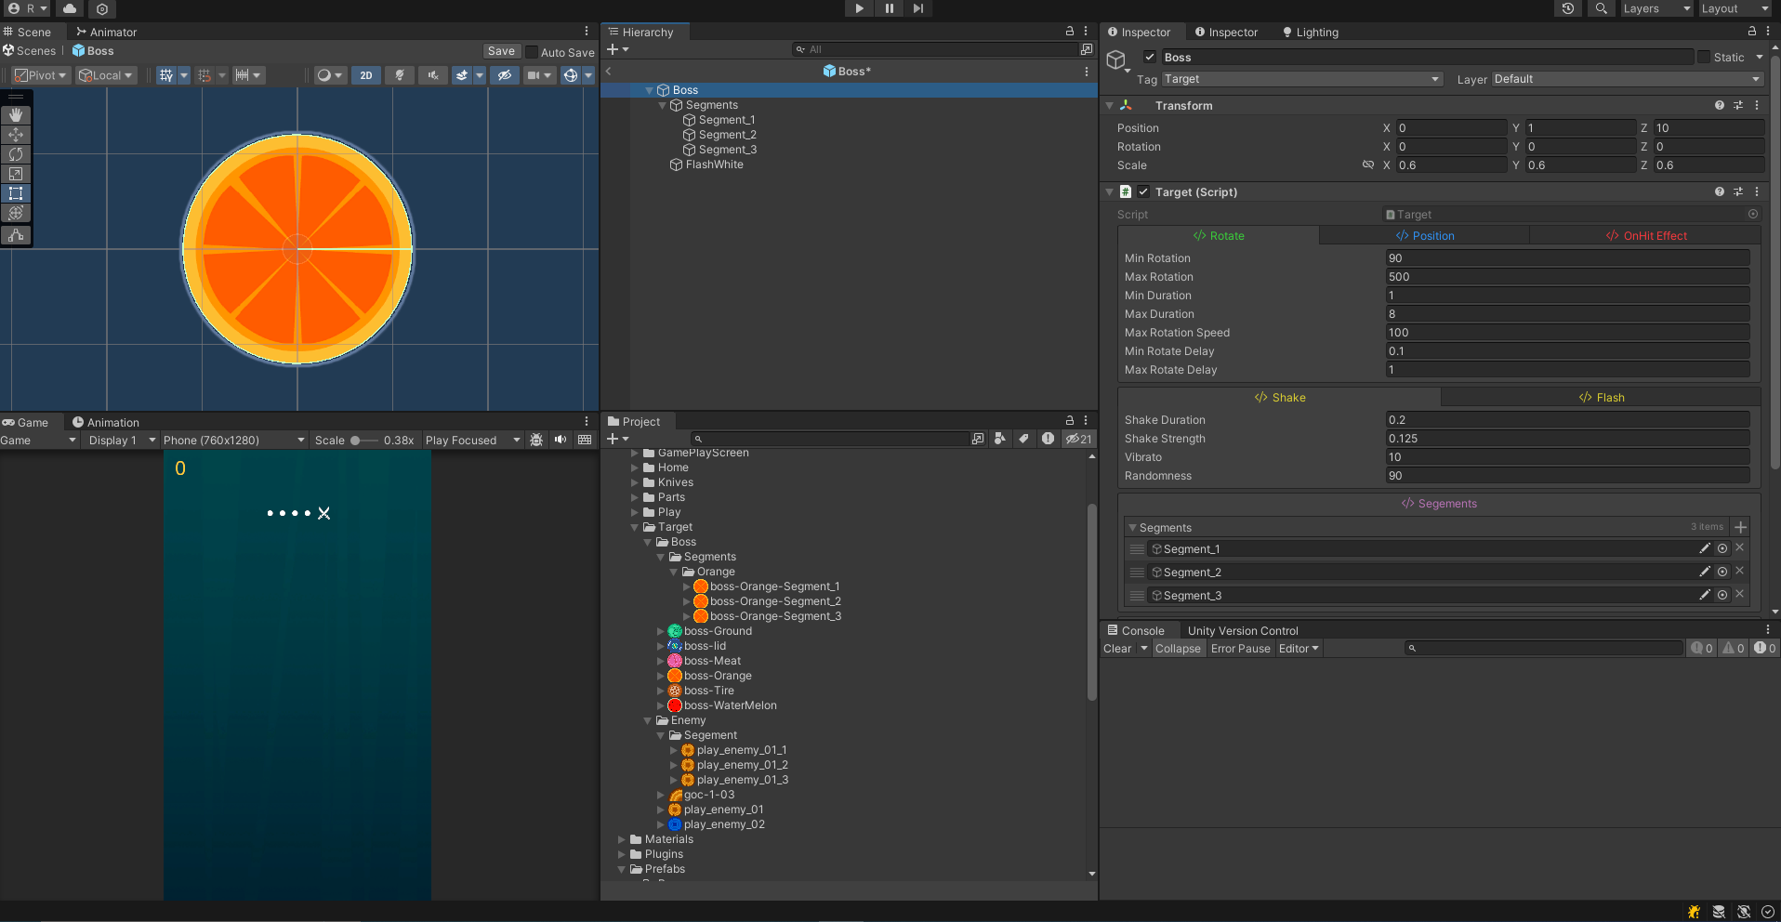Click the Save button in the Scene view
1781x922 pixels.
(501, 51)
